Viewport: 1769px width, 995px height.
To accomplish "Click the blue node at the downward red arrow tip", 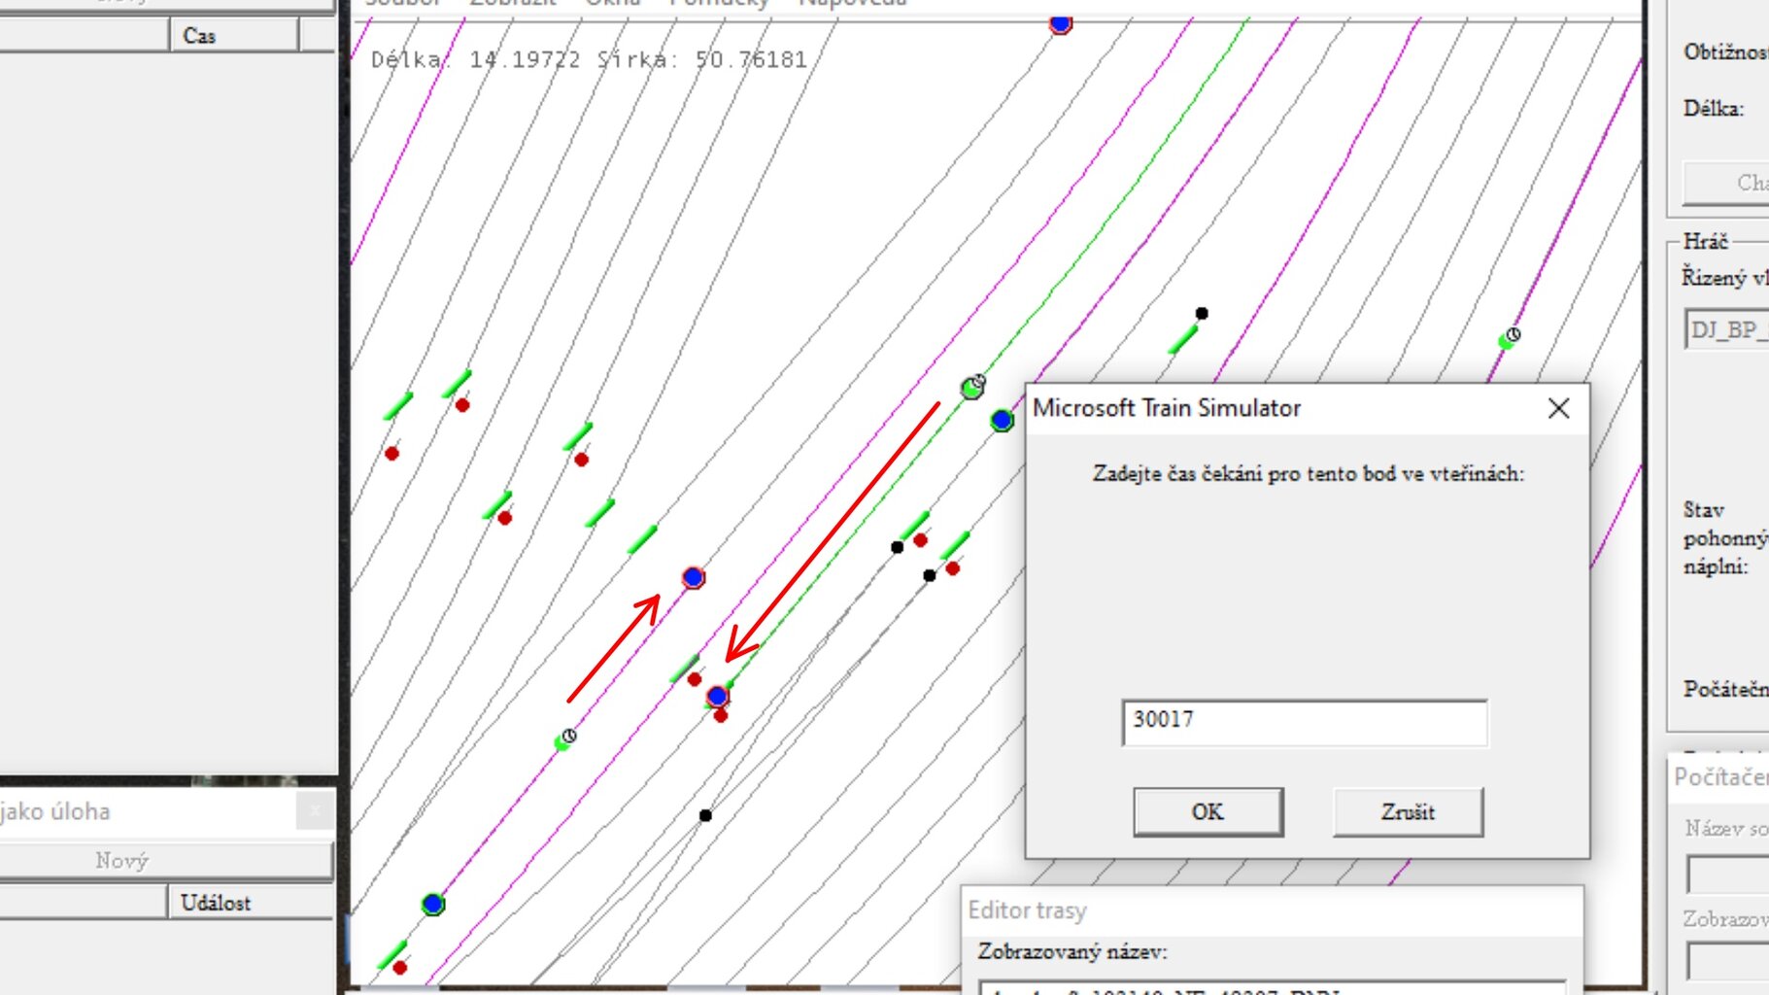I will click(x=718, y=697).
